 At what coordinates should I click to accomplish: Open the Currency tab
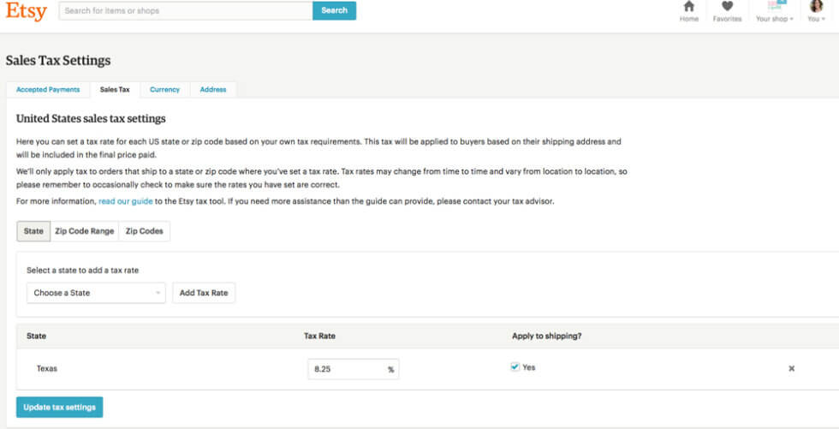(164, 89)
